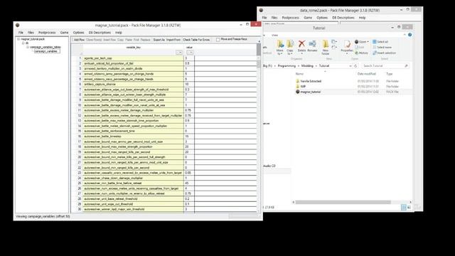The height and width of the screenshot is (256, 455).
Task: Click magnar_tutorial.pack window title icon
Action: tap(17, 26)
